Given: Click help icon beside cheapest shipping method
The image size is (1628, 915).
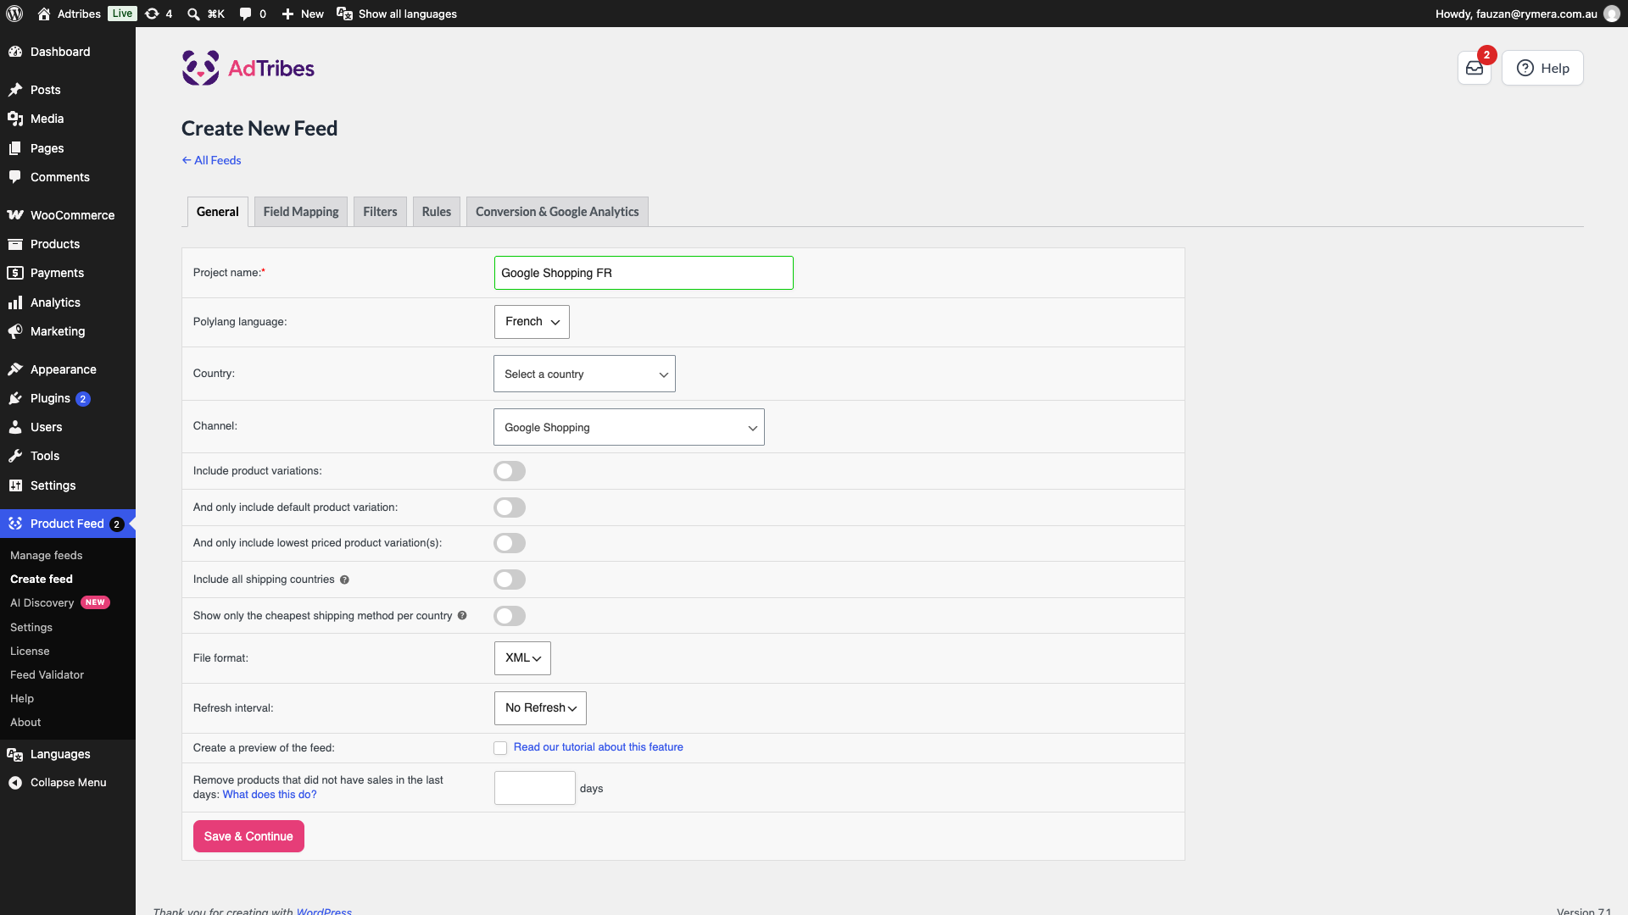Looking at the screenshot, I should click(x=462, y=616).
